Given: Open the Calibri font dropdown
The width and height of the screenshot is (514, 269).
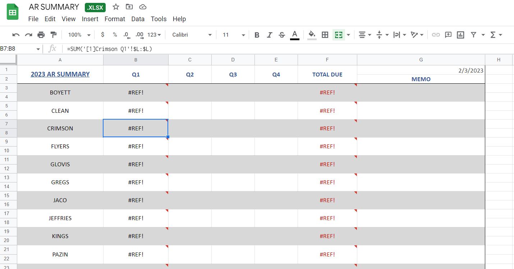Looking at the screenshot, I should coord(191,34).
